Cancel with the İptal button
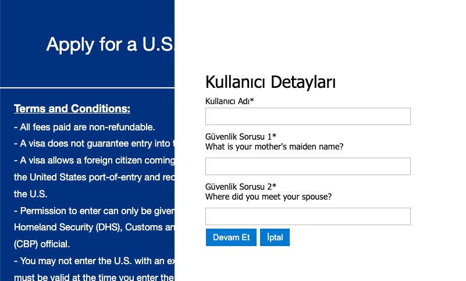The width and height of the screenshot is (466, 281). tap(275, 237)
